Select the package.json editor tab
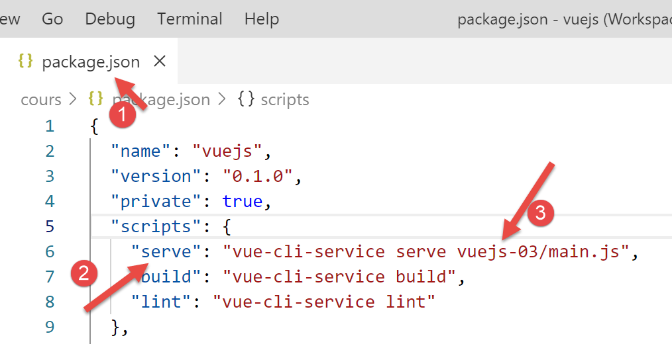The image size is (672, 344). click(91, 62)
